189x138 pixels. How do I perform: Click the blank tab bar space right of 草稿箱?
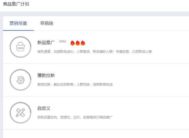tap(123, 23)
